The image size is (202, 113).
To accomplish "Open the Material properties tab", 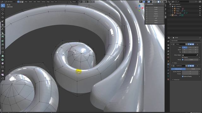I will point(168,79).
